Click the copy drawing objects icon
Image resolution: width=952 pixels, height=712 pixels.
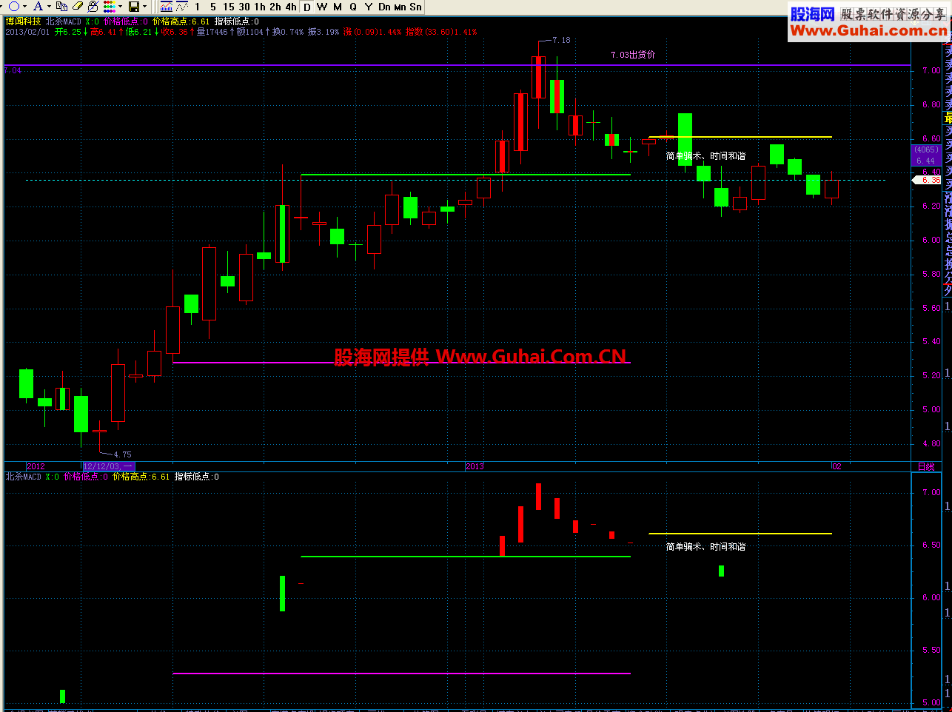[x=62, y=7]
